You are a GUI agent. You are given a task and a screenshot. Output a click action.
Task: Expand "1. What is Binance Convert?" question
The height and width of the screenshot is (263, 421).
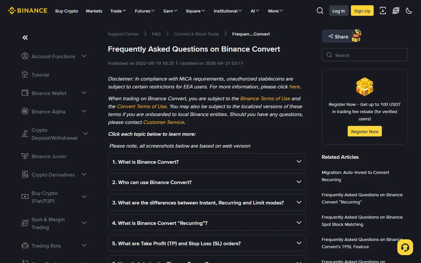207,161
